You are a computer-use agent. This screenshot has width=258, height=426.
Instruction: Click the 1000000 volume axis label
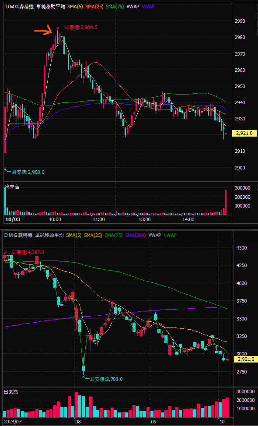click(x=245, y=408)
